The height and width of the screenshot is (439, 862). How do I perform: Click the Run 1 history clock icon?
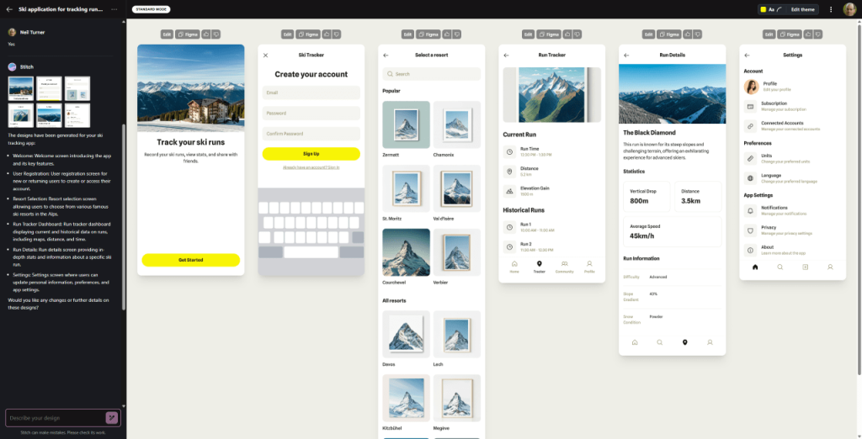[x=509, y=227]
